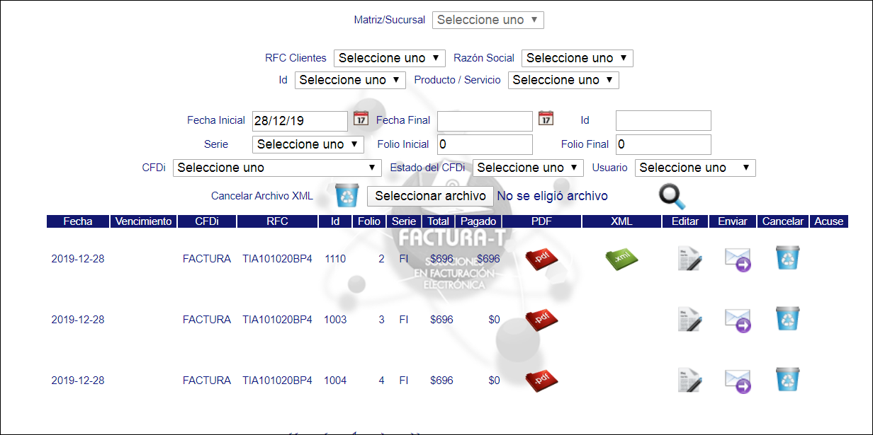Sort by the Fecha column header
The width and height of the screenshot is (873, 435).
tap(77, 221)
